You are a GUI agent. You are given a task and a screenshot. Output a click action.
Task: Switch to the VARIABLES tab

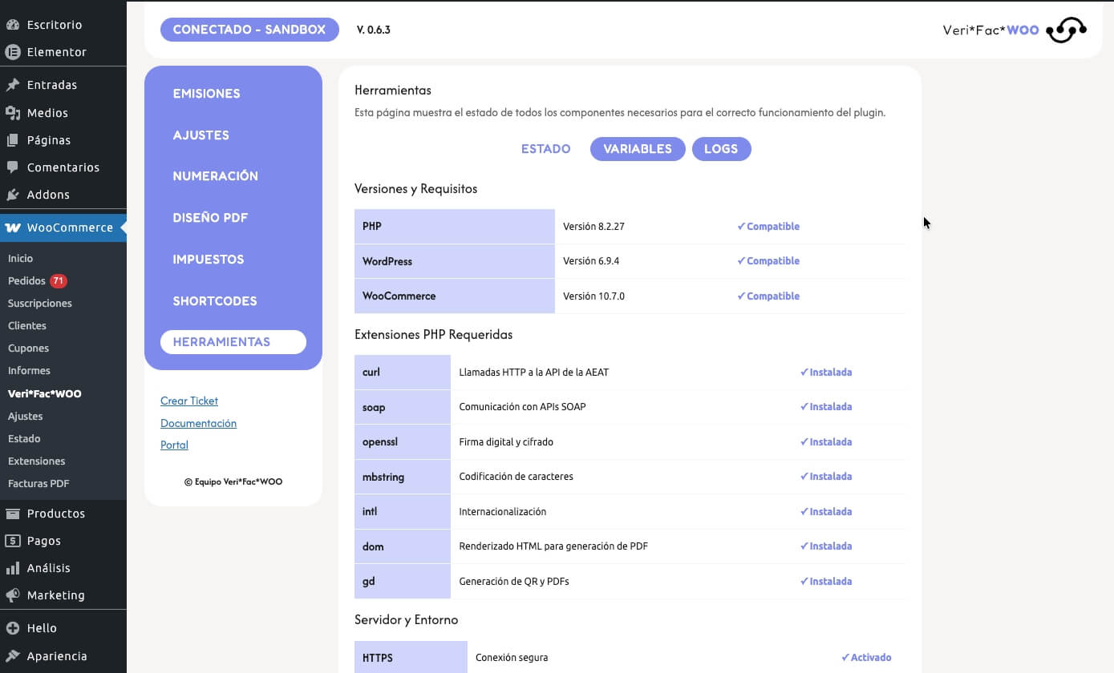[x=638, y=149]
